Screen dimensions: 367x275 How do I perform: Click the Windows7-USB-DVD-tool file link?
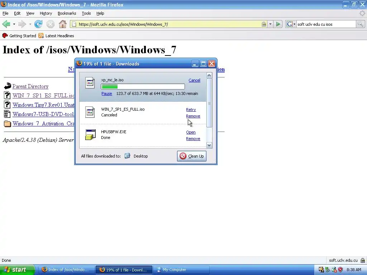tap(43, 114)
